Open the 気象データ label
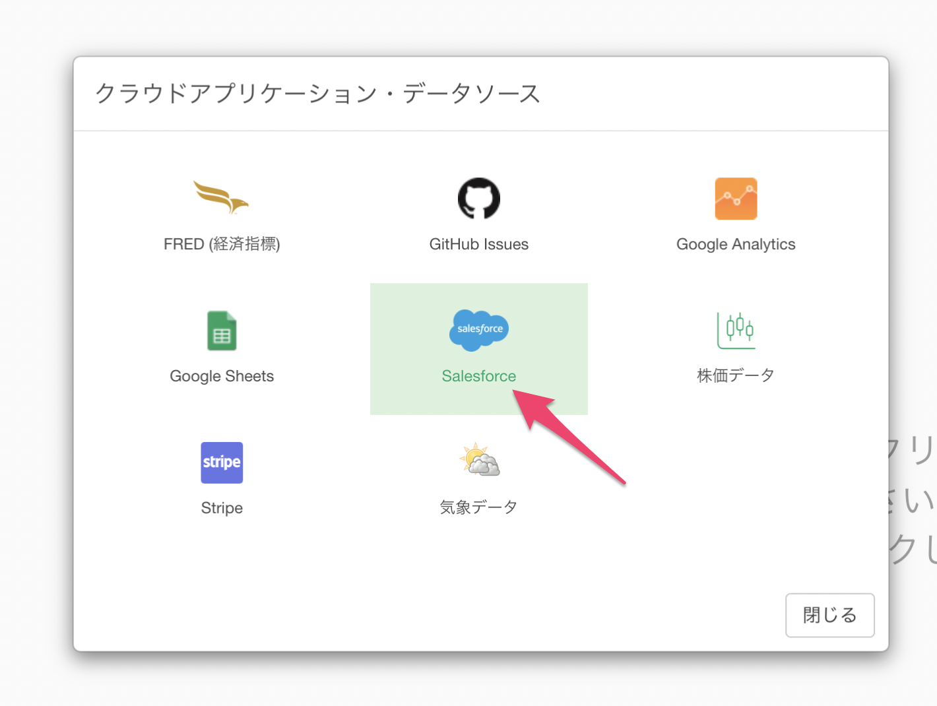 tap(479, 507)
